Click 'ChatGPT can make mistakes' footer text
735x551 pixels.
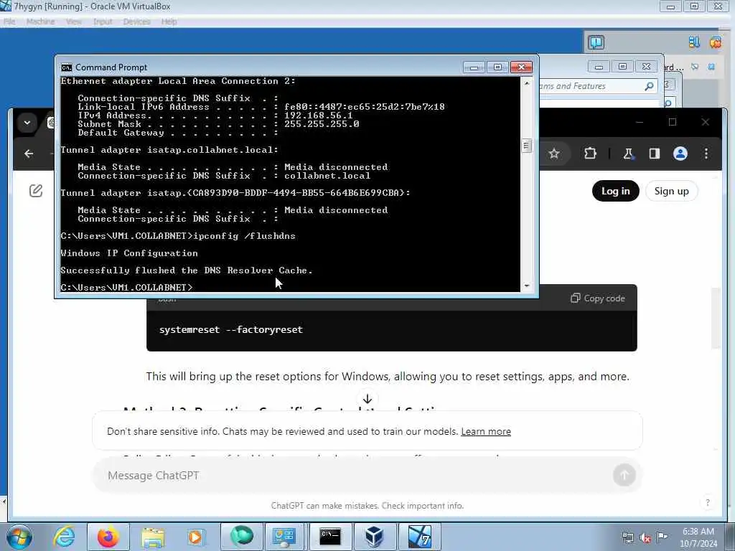click(367, 506)
